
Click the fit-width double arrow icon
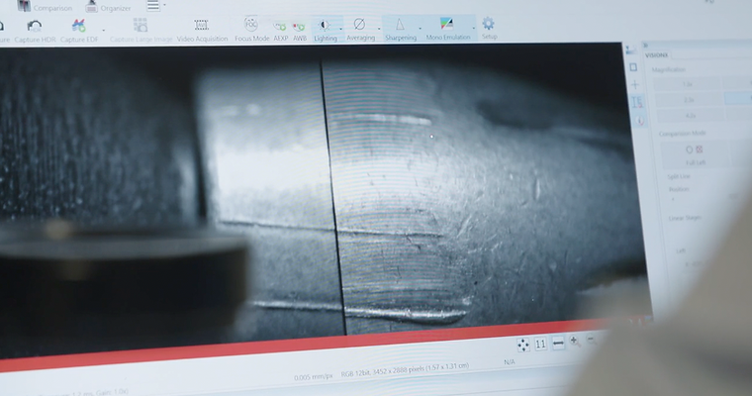tap(558, 343)
